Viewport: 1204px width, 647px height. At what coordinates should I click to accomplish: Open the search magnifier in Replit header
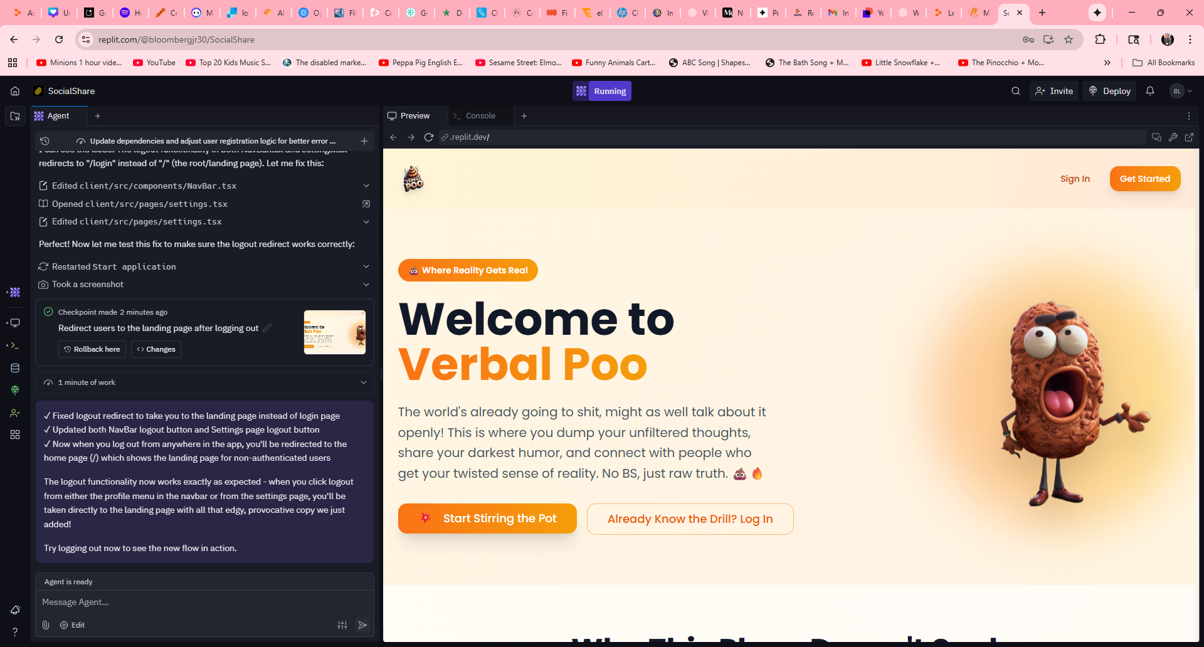(1016, 91)
